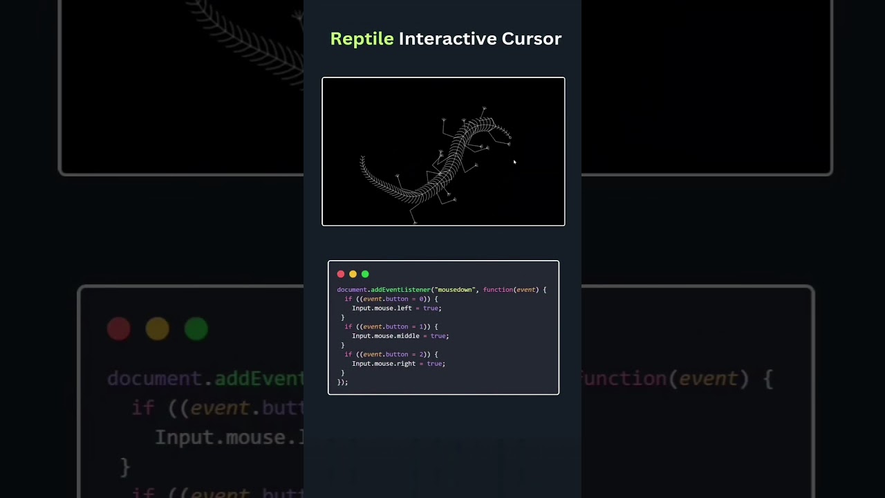Click the large blurred green circle
This screenshot has width=885, height=498.
196,329
